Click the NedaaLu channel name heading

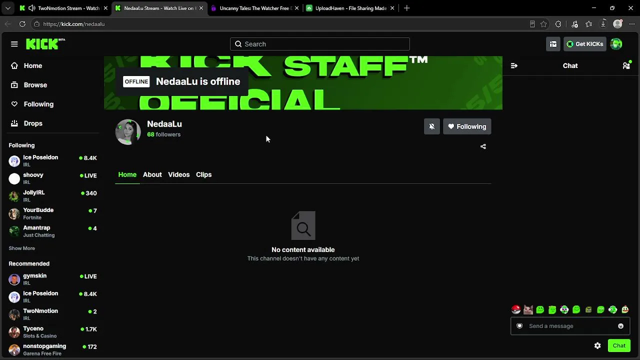(x=164, y=124)
